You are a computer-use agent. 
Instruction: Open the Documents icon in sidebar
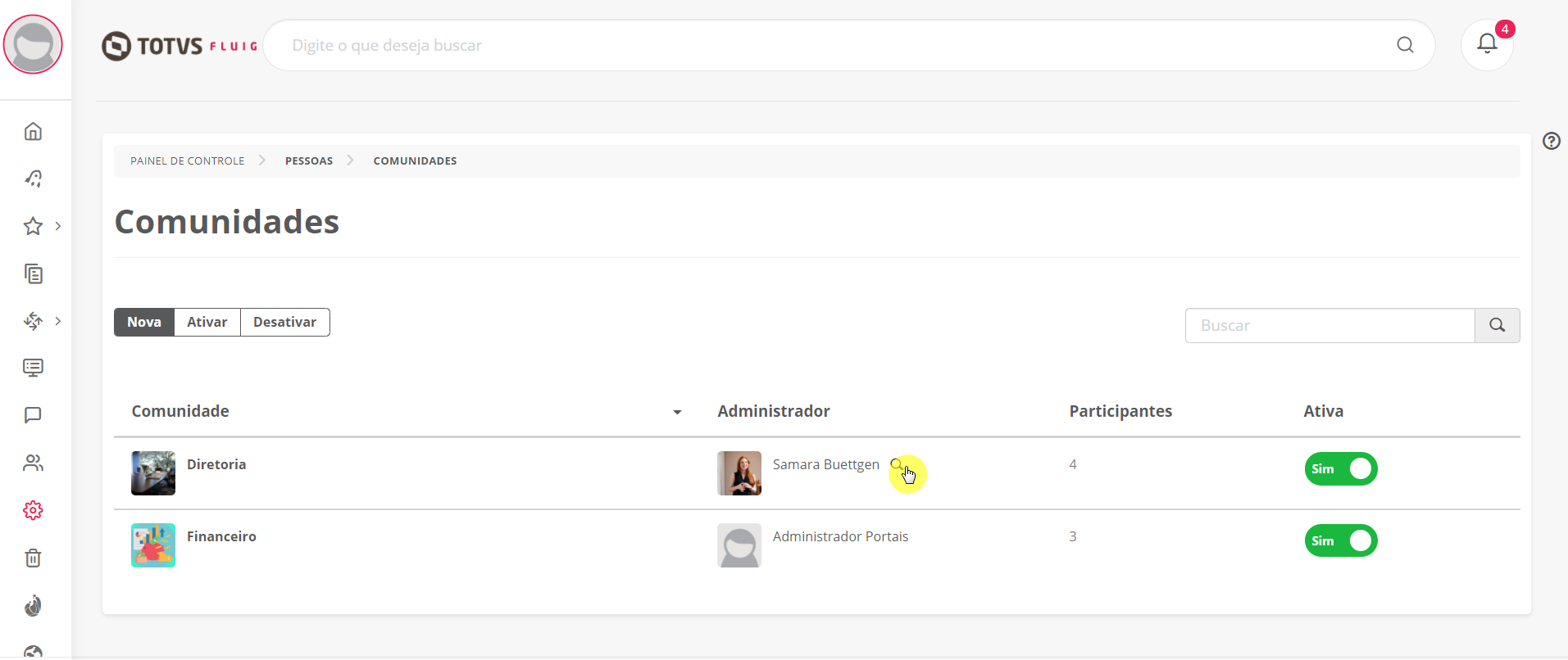coord(33,273)
